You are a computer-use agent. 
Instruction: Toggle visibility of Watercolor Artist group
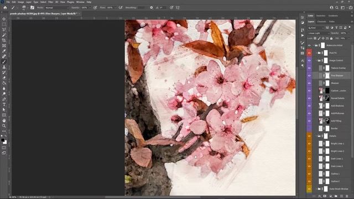pos(309,45)
